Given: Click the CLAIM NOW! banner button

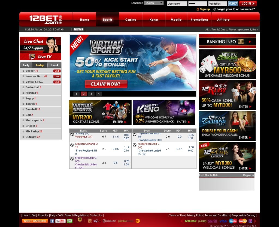Looking at the screenshot, I should (x=106, y=84).
